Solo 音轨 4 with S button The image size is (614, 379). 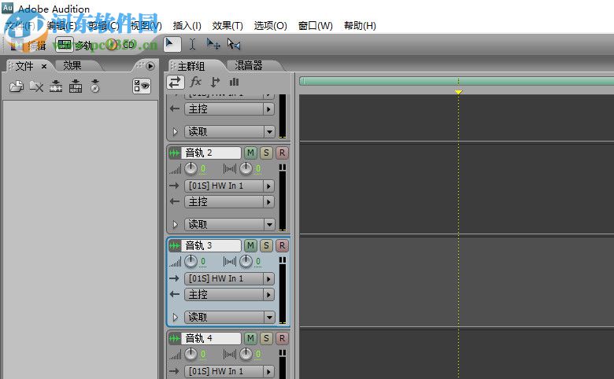click(266, 338)
